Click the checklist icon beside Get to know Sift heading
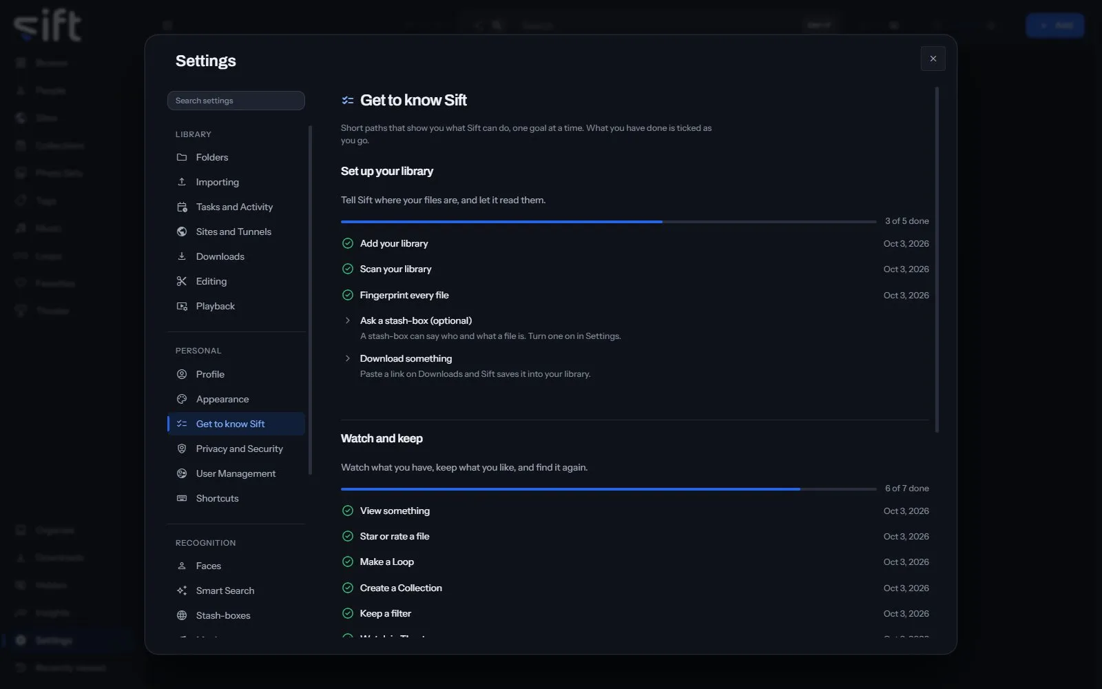Viewport: 1102px width, 689px height. click(x=348, y=101)
